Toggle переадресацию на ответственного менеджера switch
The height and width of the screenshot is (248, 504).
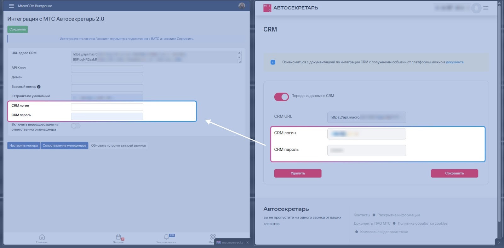[76, 126]
